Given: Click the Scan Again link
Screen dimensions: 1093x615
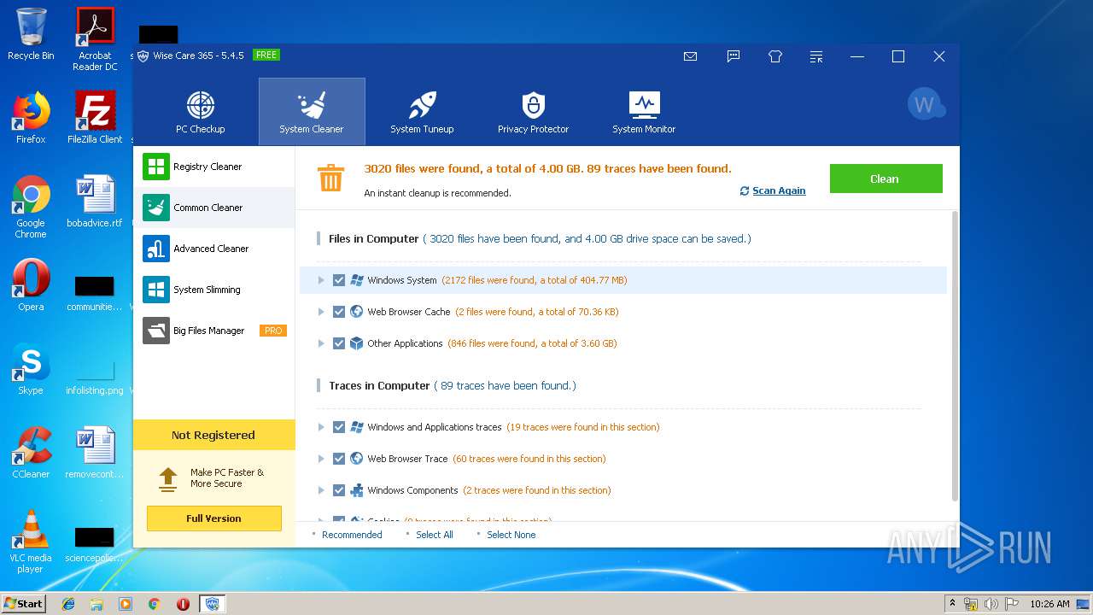Looking at the screenshot, I should click(x=773, y=190).
